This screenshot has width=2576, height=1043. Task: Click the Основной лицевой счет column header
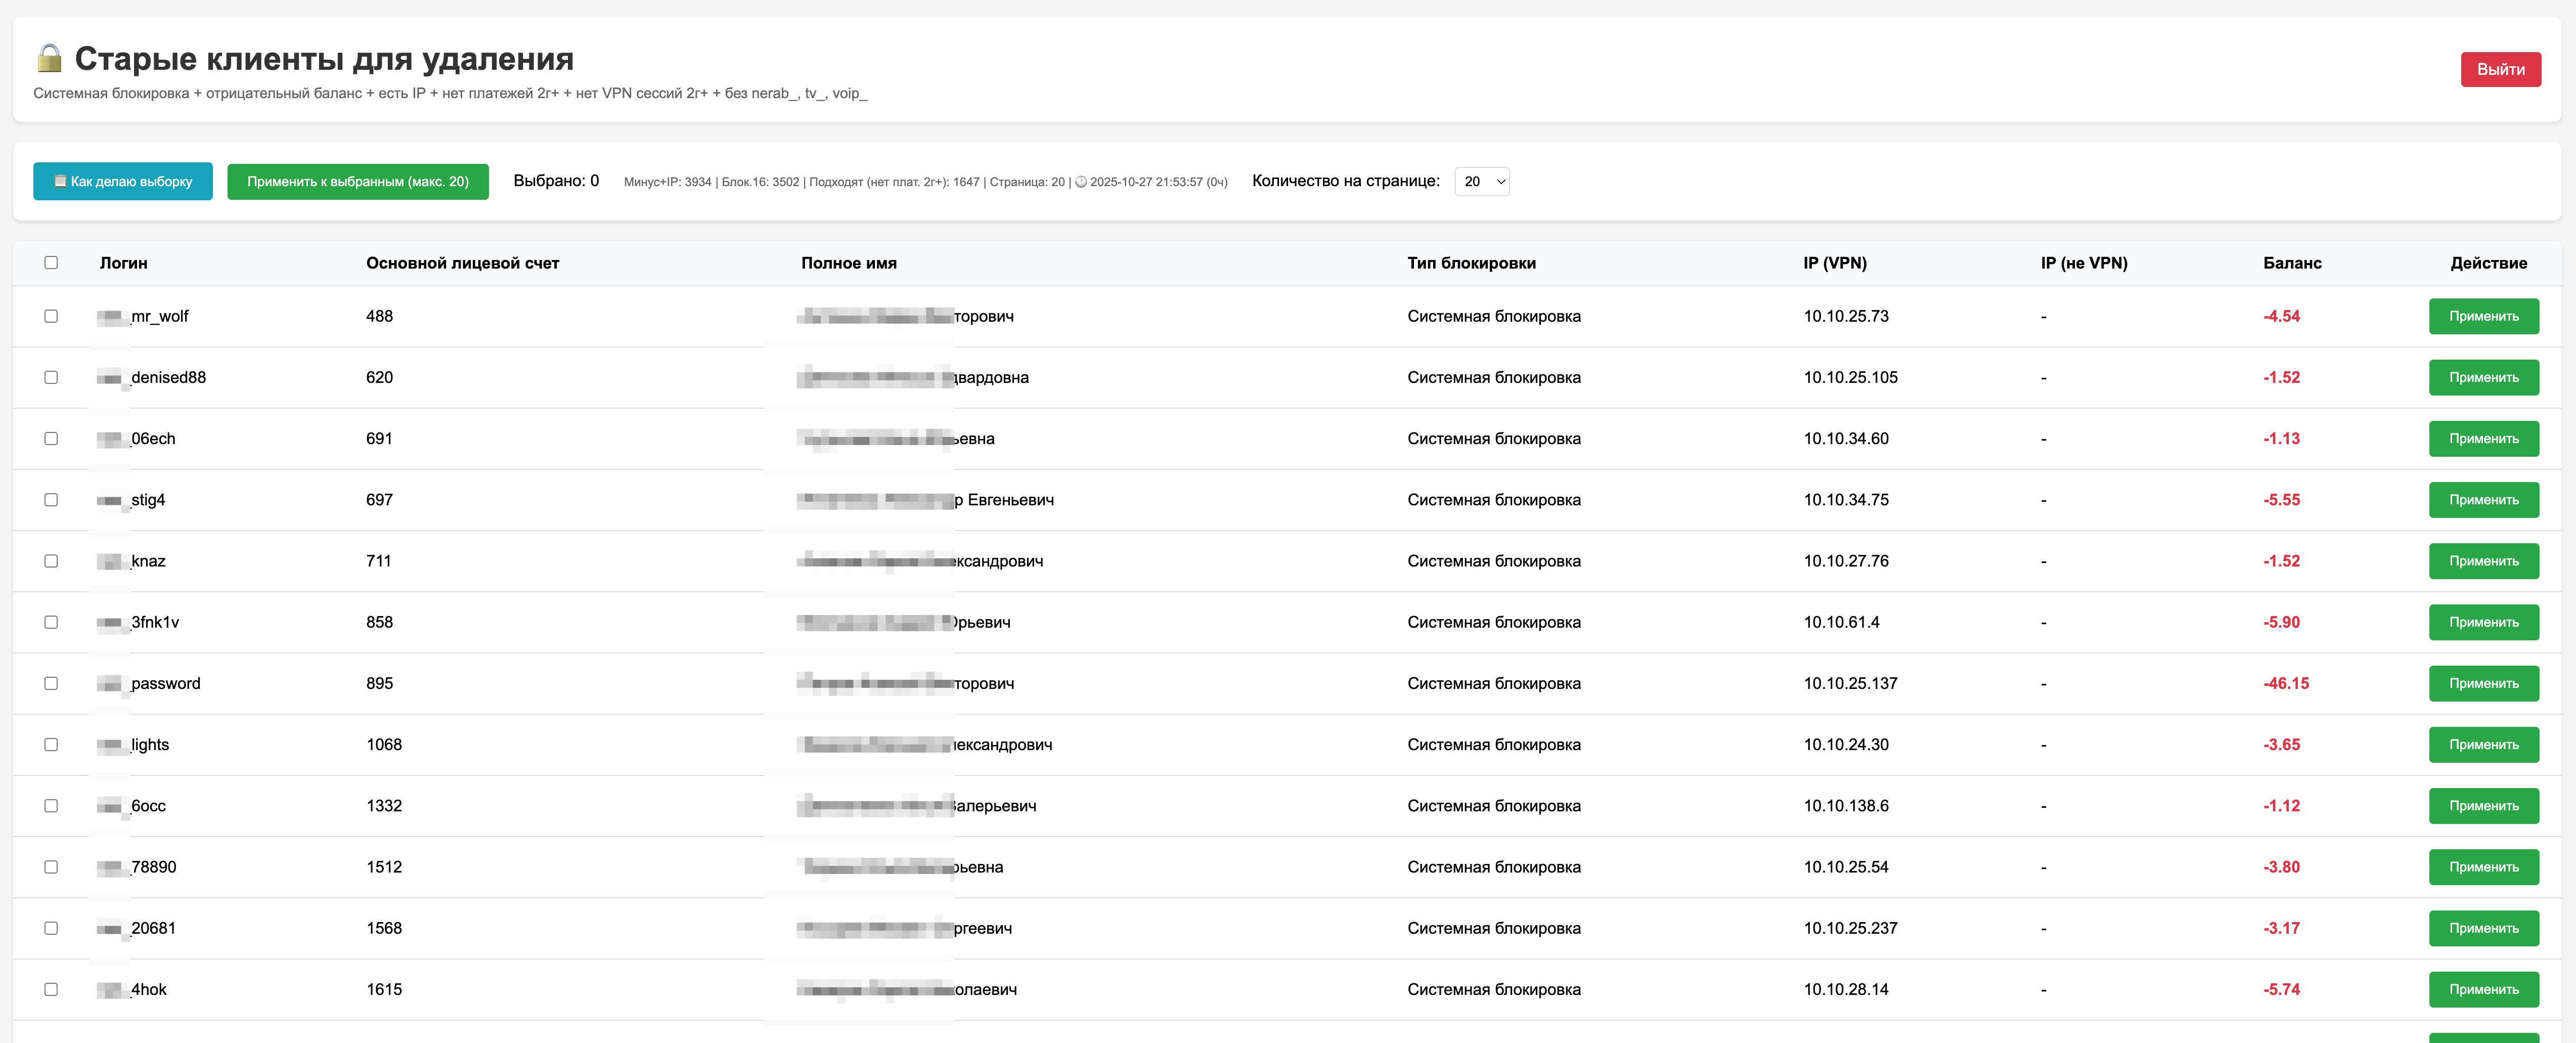(462, 263)
